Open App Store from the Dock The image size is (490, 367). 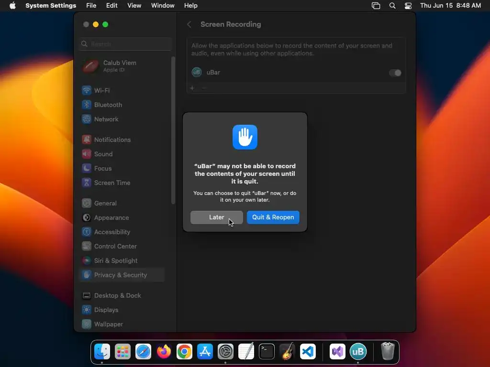(x=205, y=351)
